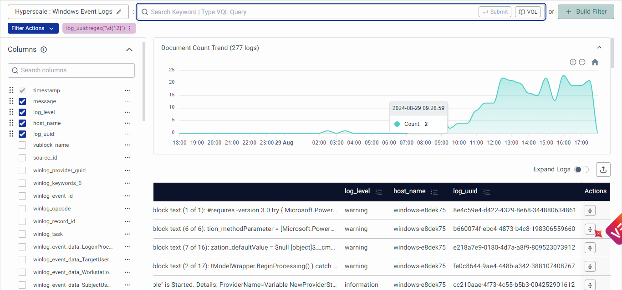622x290 pixels.
Task: Uncheck the message column checkbox
Action: click(x=22, y=101)
